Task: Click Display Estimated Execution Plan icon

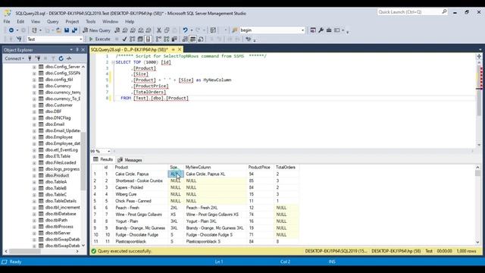Action: coord(132,39)
